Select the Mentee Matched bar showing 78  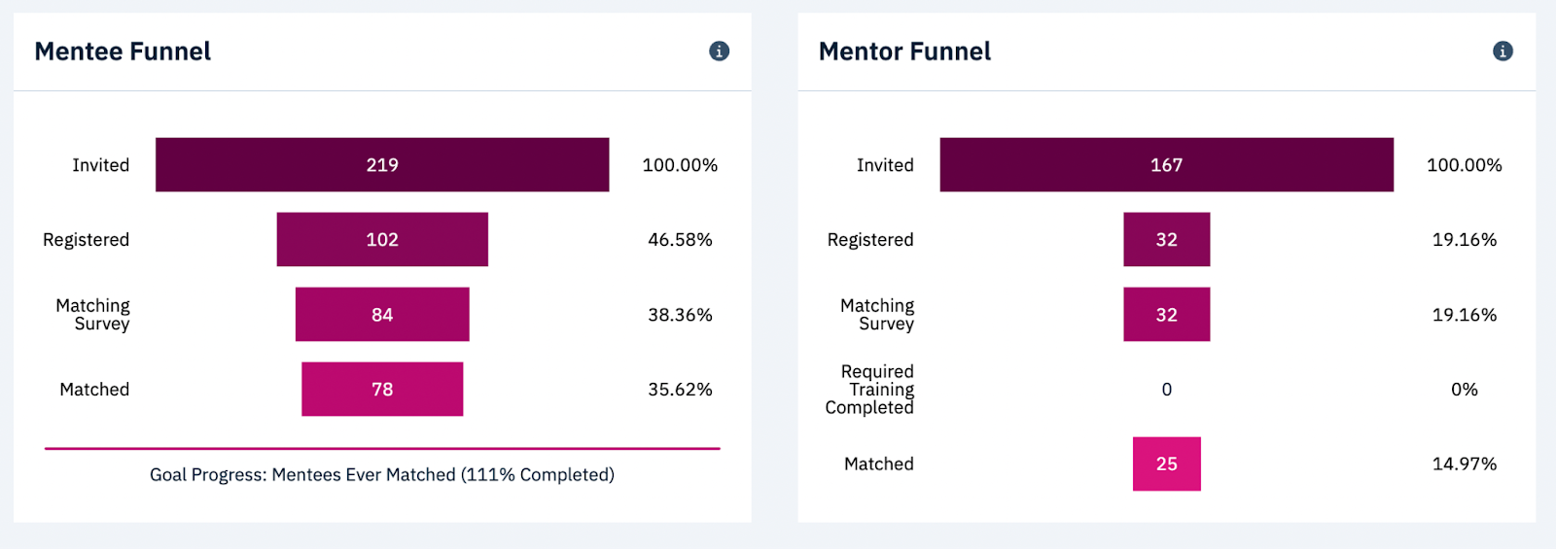click(382, 390)
